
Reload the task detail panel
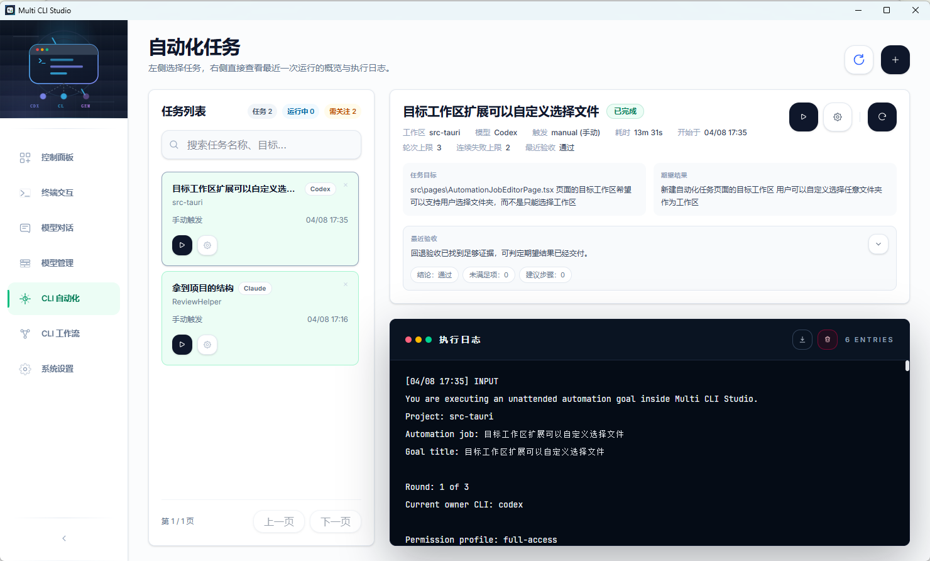pyautogui.click(x=882, y=117)
